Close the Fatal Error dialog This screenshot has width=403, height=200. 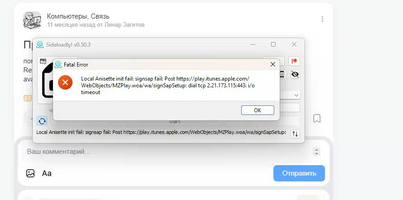[x=273, y=64]
